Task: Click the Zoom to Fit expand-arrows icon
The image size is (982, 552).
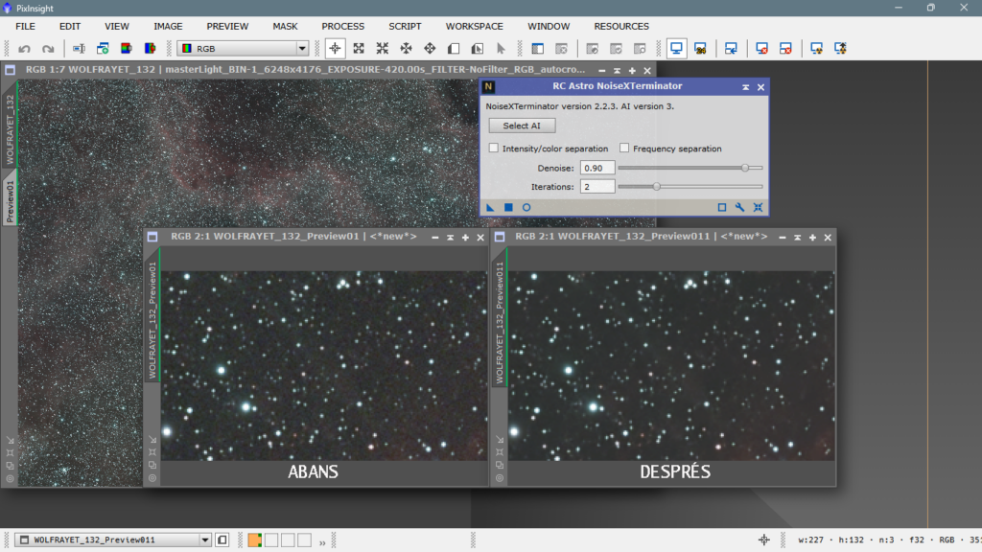Action: [x=359, y=48]
